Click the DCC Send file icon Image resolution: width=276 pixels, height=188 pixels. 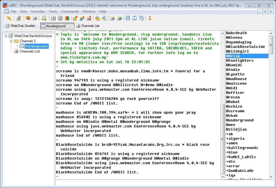coord(75,18)
